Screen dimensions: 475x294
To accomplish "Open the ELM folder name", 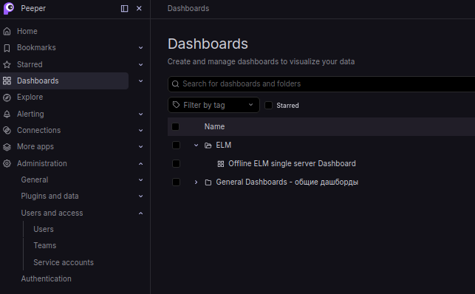I will click(224, 146).
